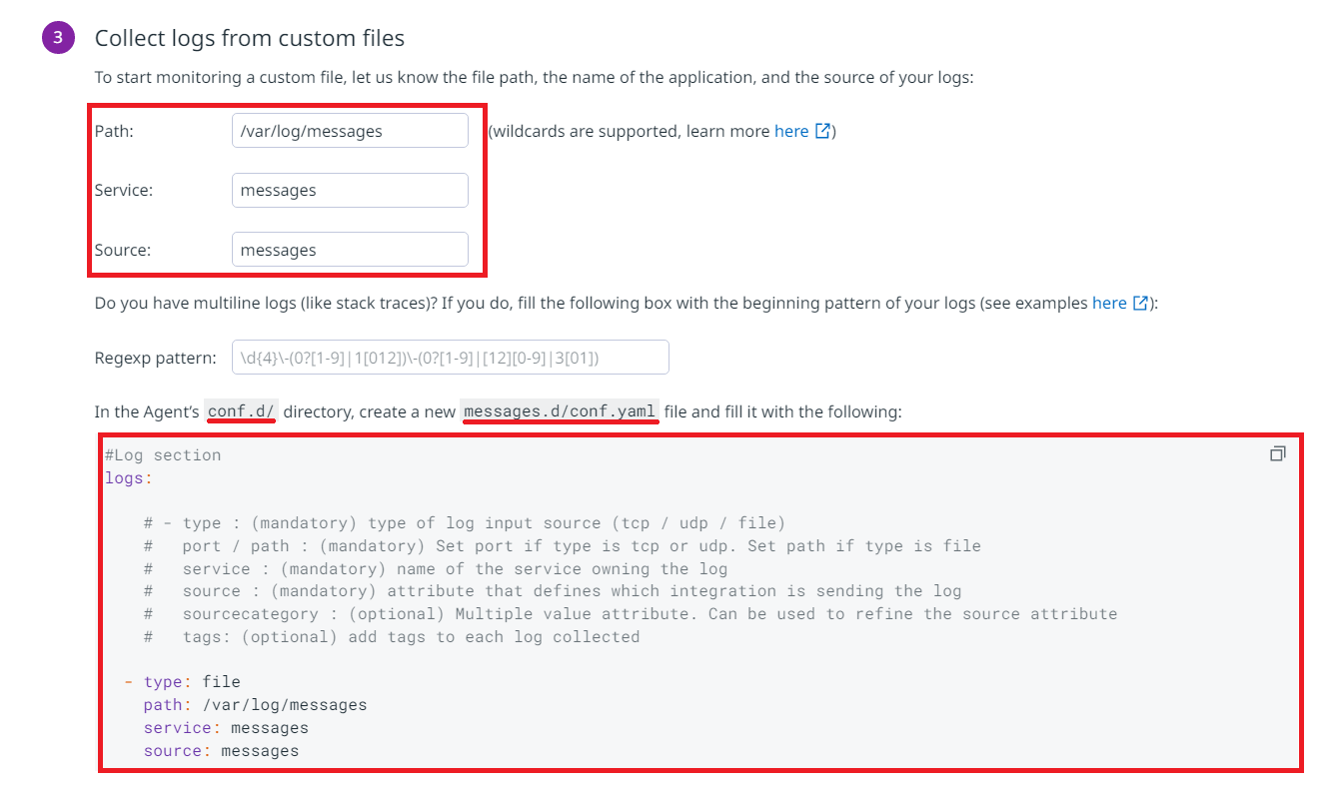Screen dimensions: 1333x795
Task: Click the 'service: messages' YAML line
Action: point(226,728)
